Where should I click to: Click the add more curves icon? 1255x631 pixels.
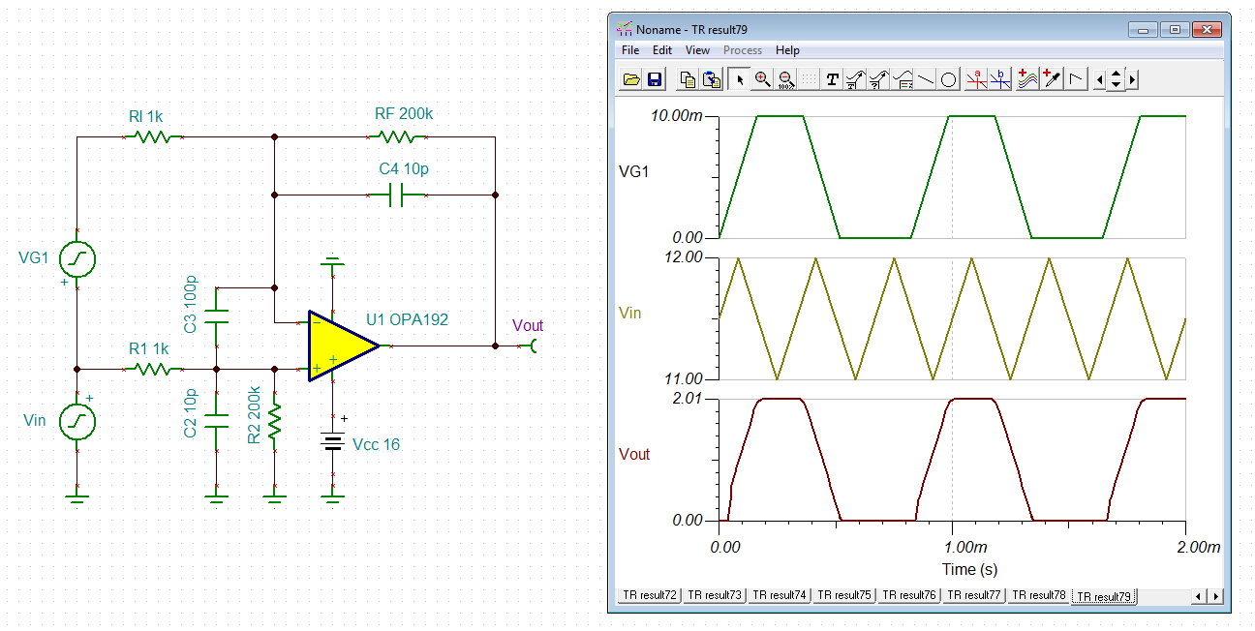(1027, 79)
